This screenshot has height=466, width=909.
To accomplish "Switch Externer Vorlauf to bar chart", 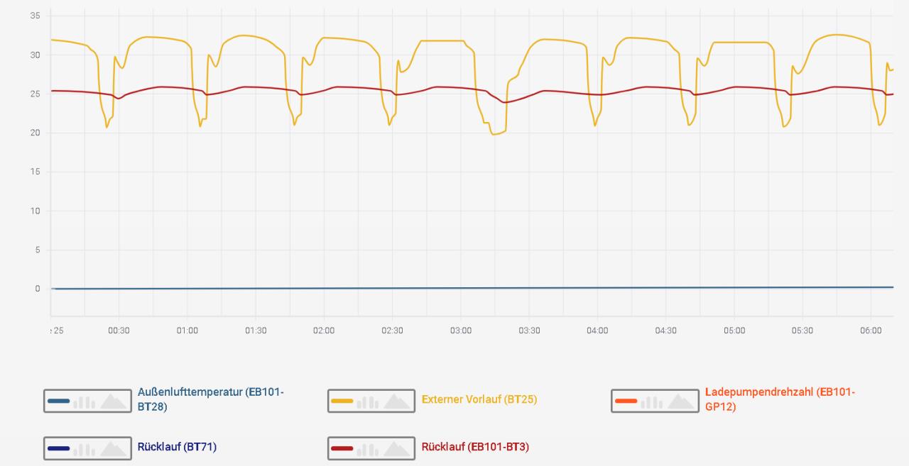I will (368, 402).
